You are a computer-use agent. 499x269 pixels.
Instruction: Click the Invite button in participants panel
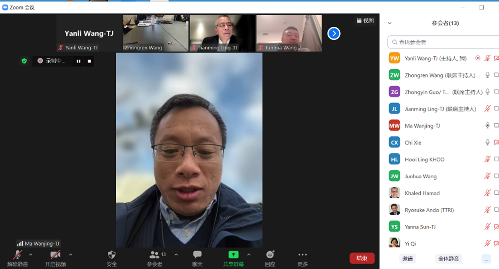click(x=408, y=259)
